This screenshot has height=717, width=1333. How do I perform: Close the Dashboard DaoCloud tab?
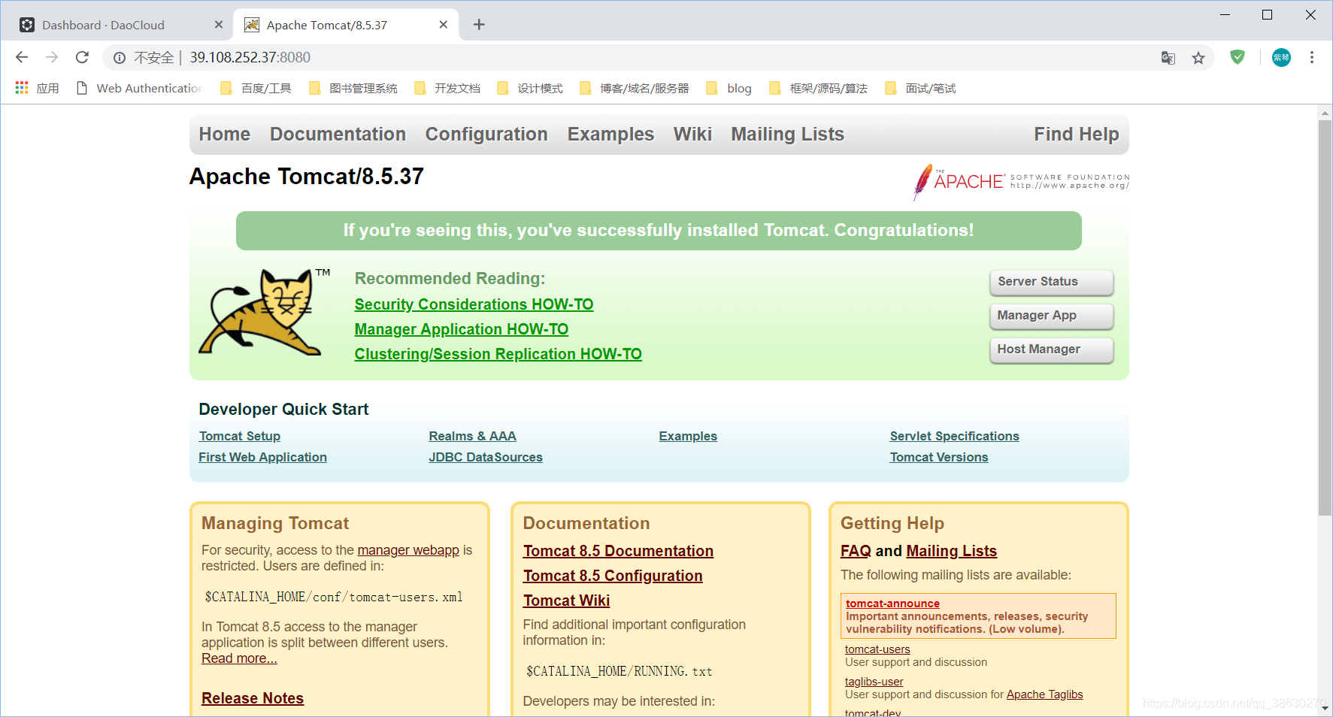[219, 25]
